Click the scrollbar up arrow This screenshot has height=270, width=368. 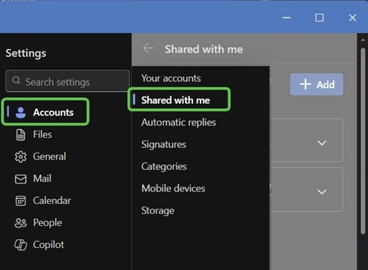click(x=363, y=40)
